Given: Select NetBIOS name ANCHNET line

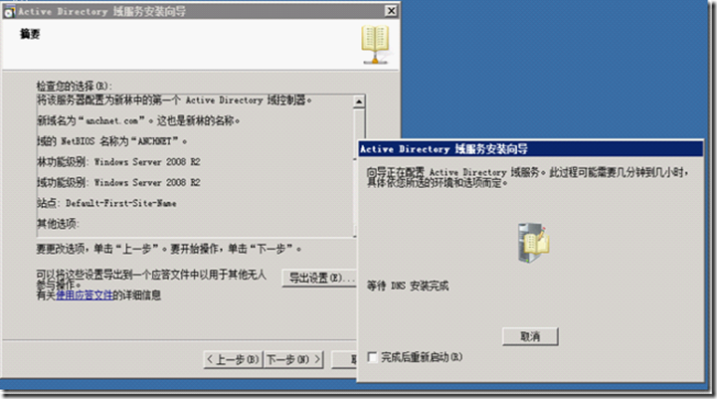Looking at the screenshot, I should [x=112, y=141].
